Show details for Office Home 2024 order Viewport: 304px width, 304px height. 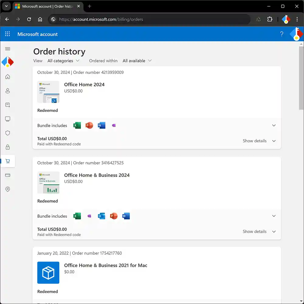click(259, 141)
